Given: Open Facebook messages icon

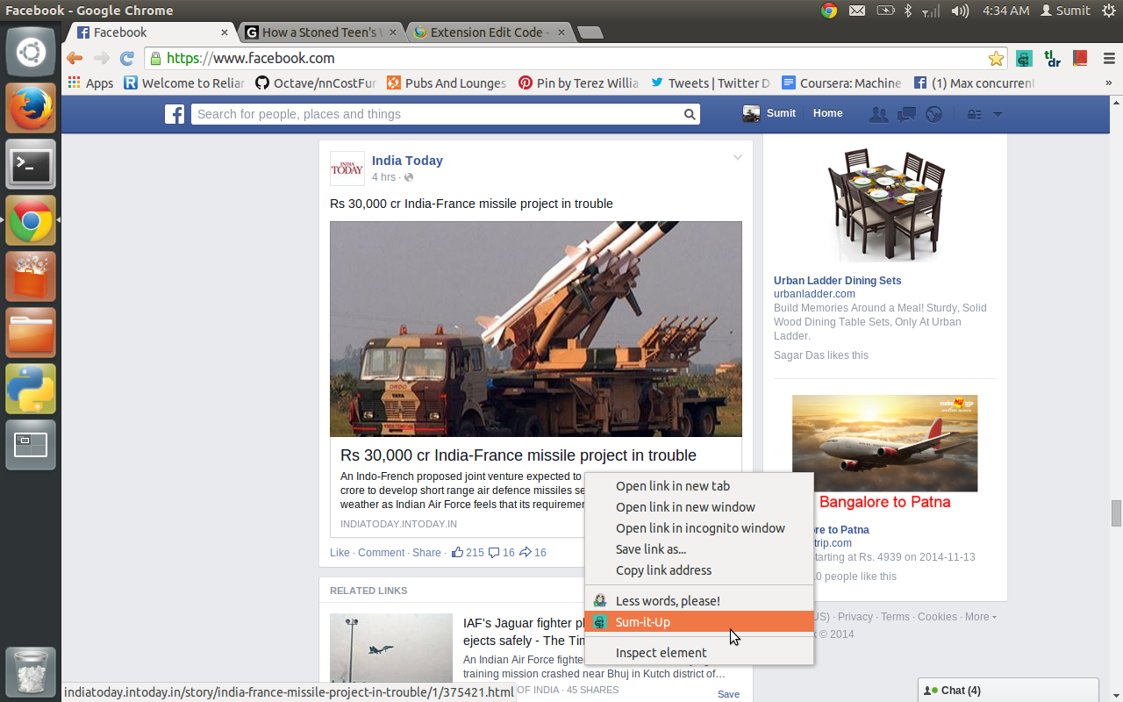Looking at the screenshot, I should tap(907, 114).
